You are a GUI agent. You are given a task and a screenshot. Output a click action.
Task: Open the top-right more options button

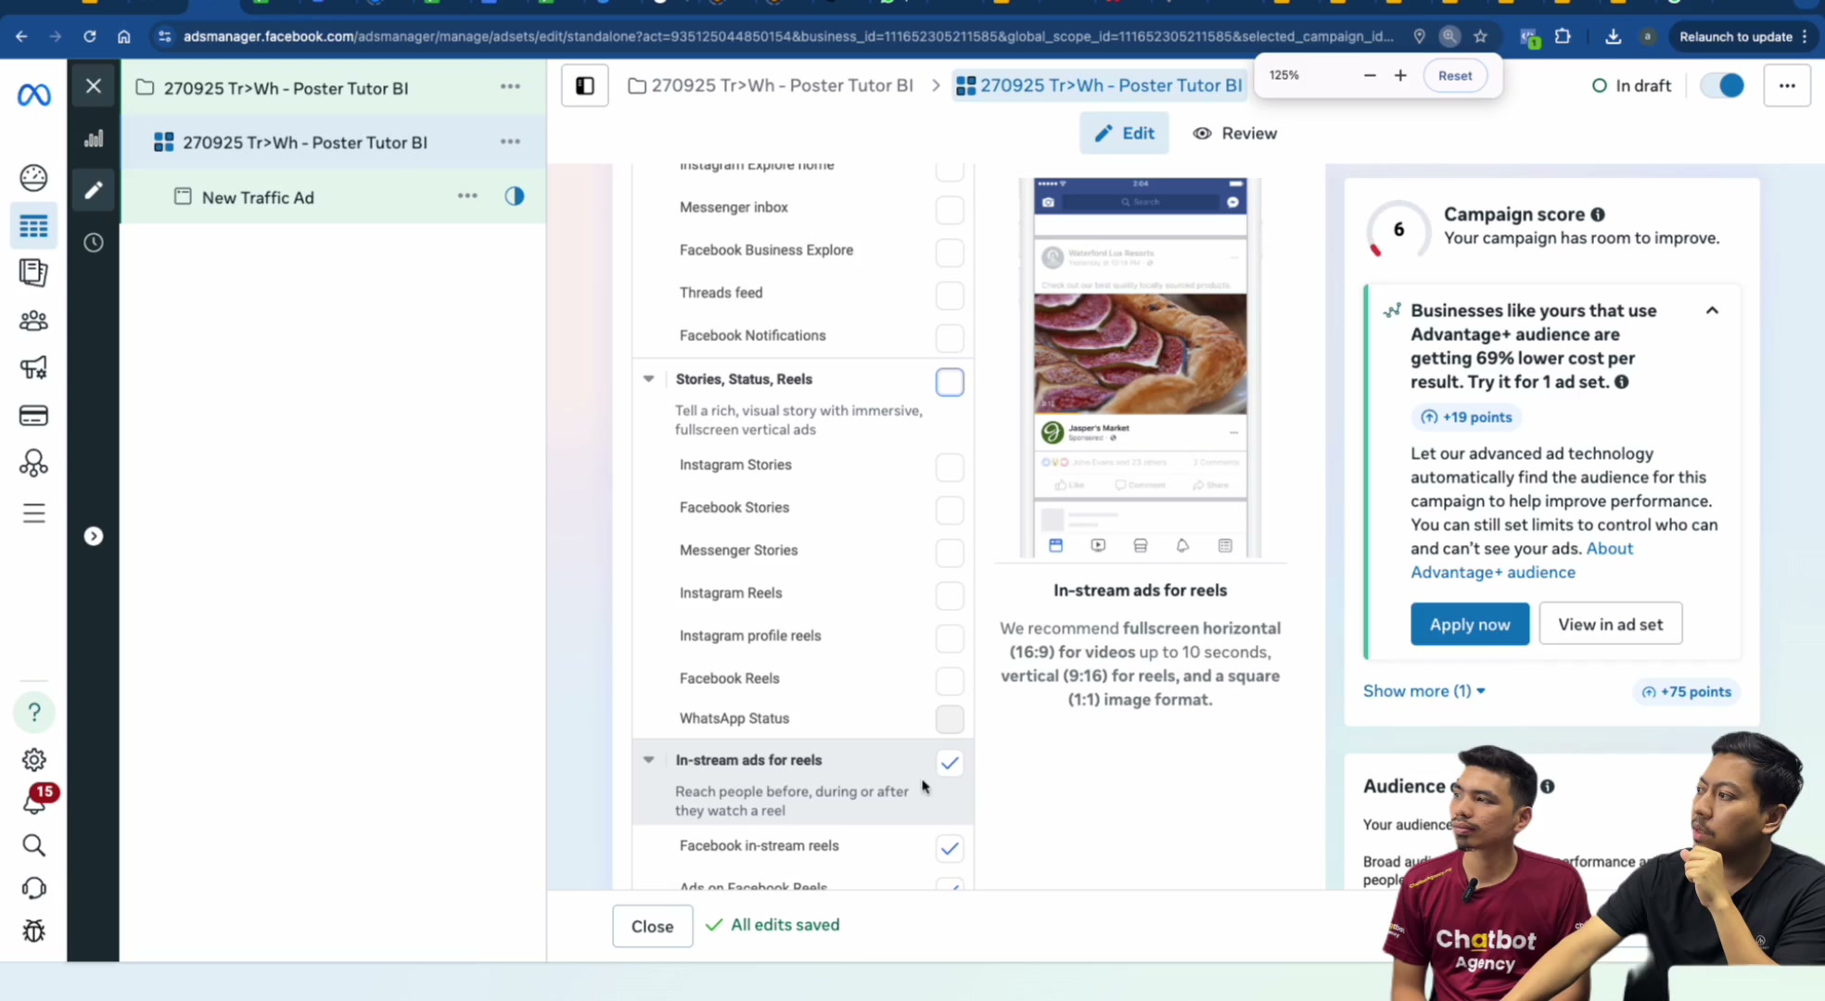pos(1787,85)
